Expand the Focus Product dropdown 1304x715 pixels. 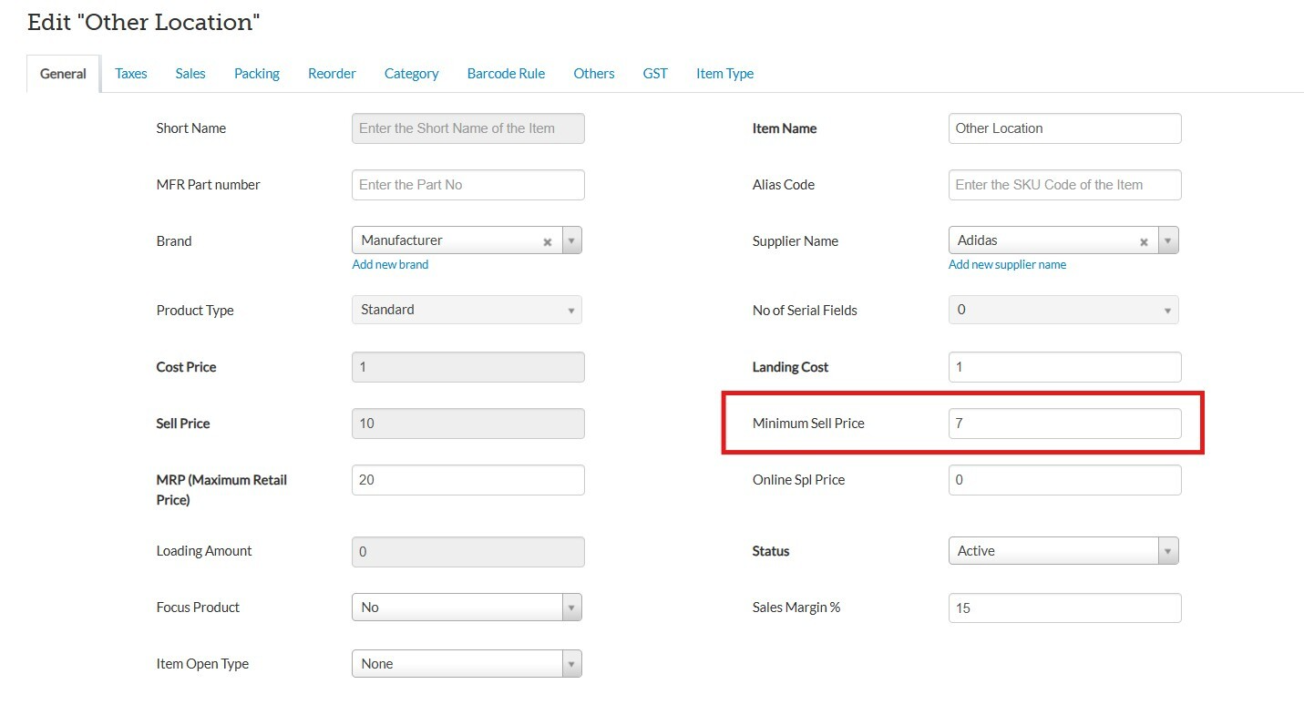click(x=467, y=608)
